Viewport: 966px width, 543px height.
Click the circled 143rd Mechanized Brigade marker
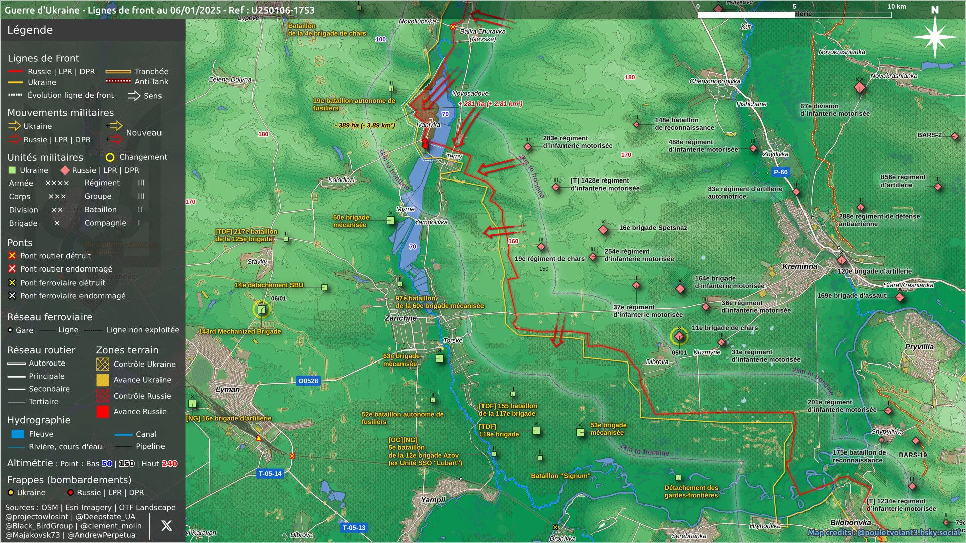[x=262, y=309]
